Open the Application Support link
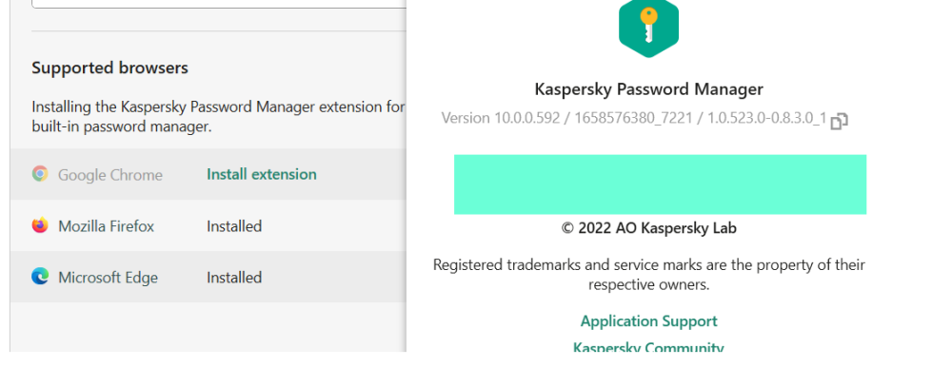The height and width of the screenshot is (387, 952). click(x=648, y=321)
